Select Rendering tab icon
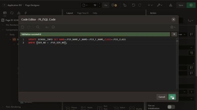197x110 pixels. [x=5, y=13]
